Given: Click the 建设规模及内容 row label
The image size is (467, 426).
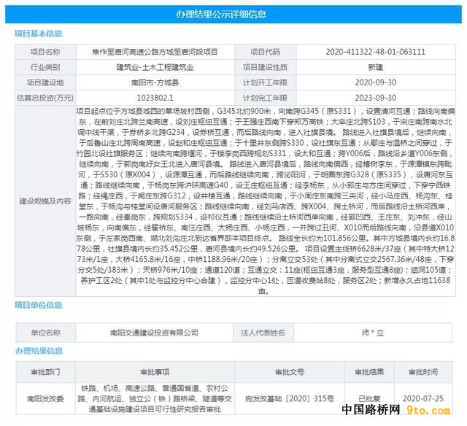Looking at the screenshot, I should point(45,201).
